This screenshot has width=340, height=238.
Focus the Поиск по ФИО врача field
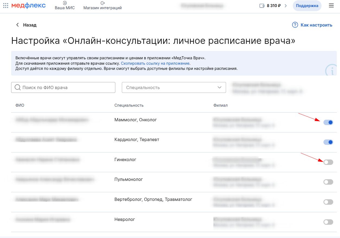tap(66, 87)
